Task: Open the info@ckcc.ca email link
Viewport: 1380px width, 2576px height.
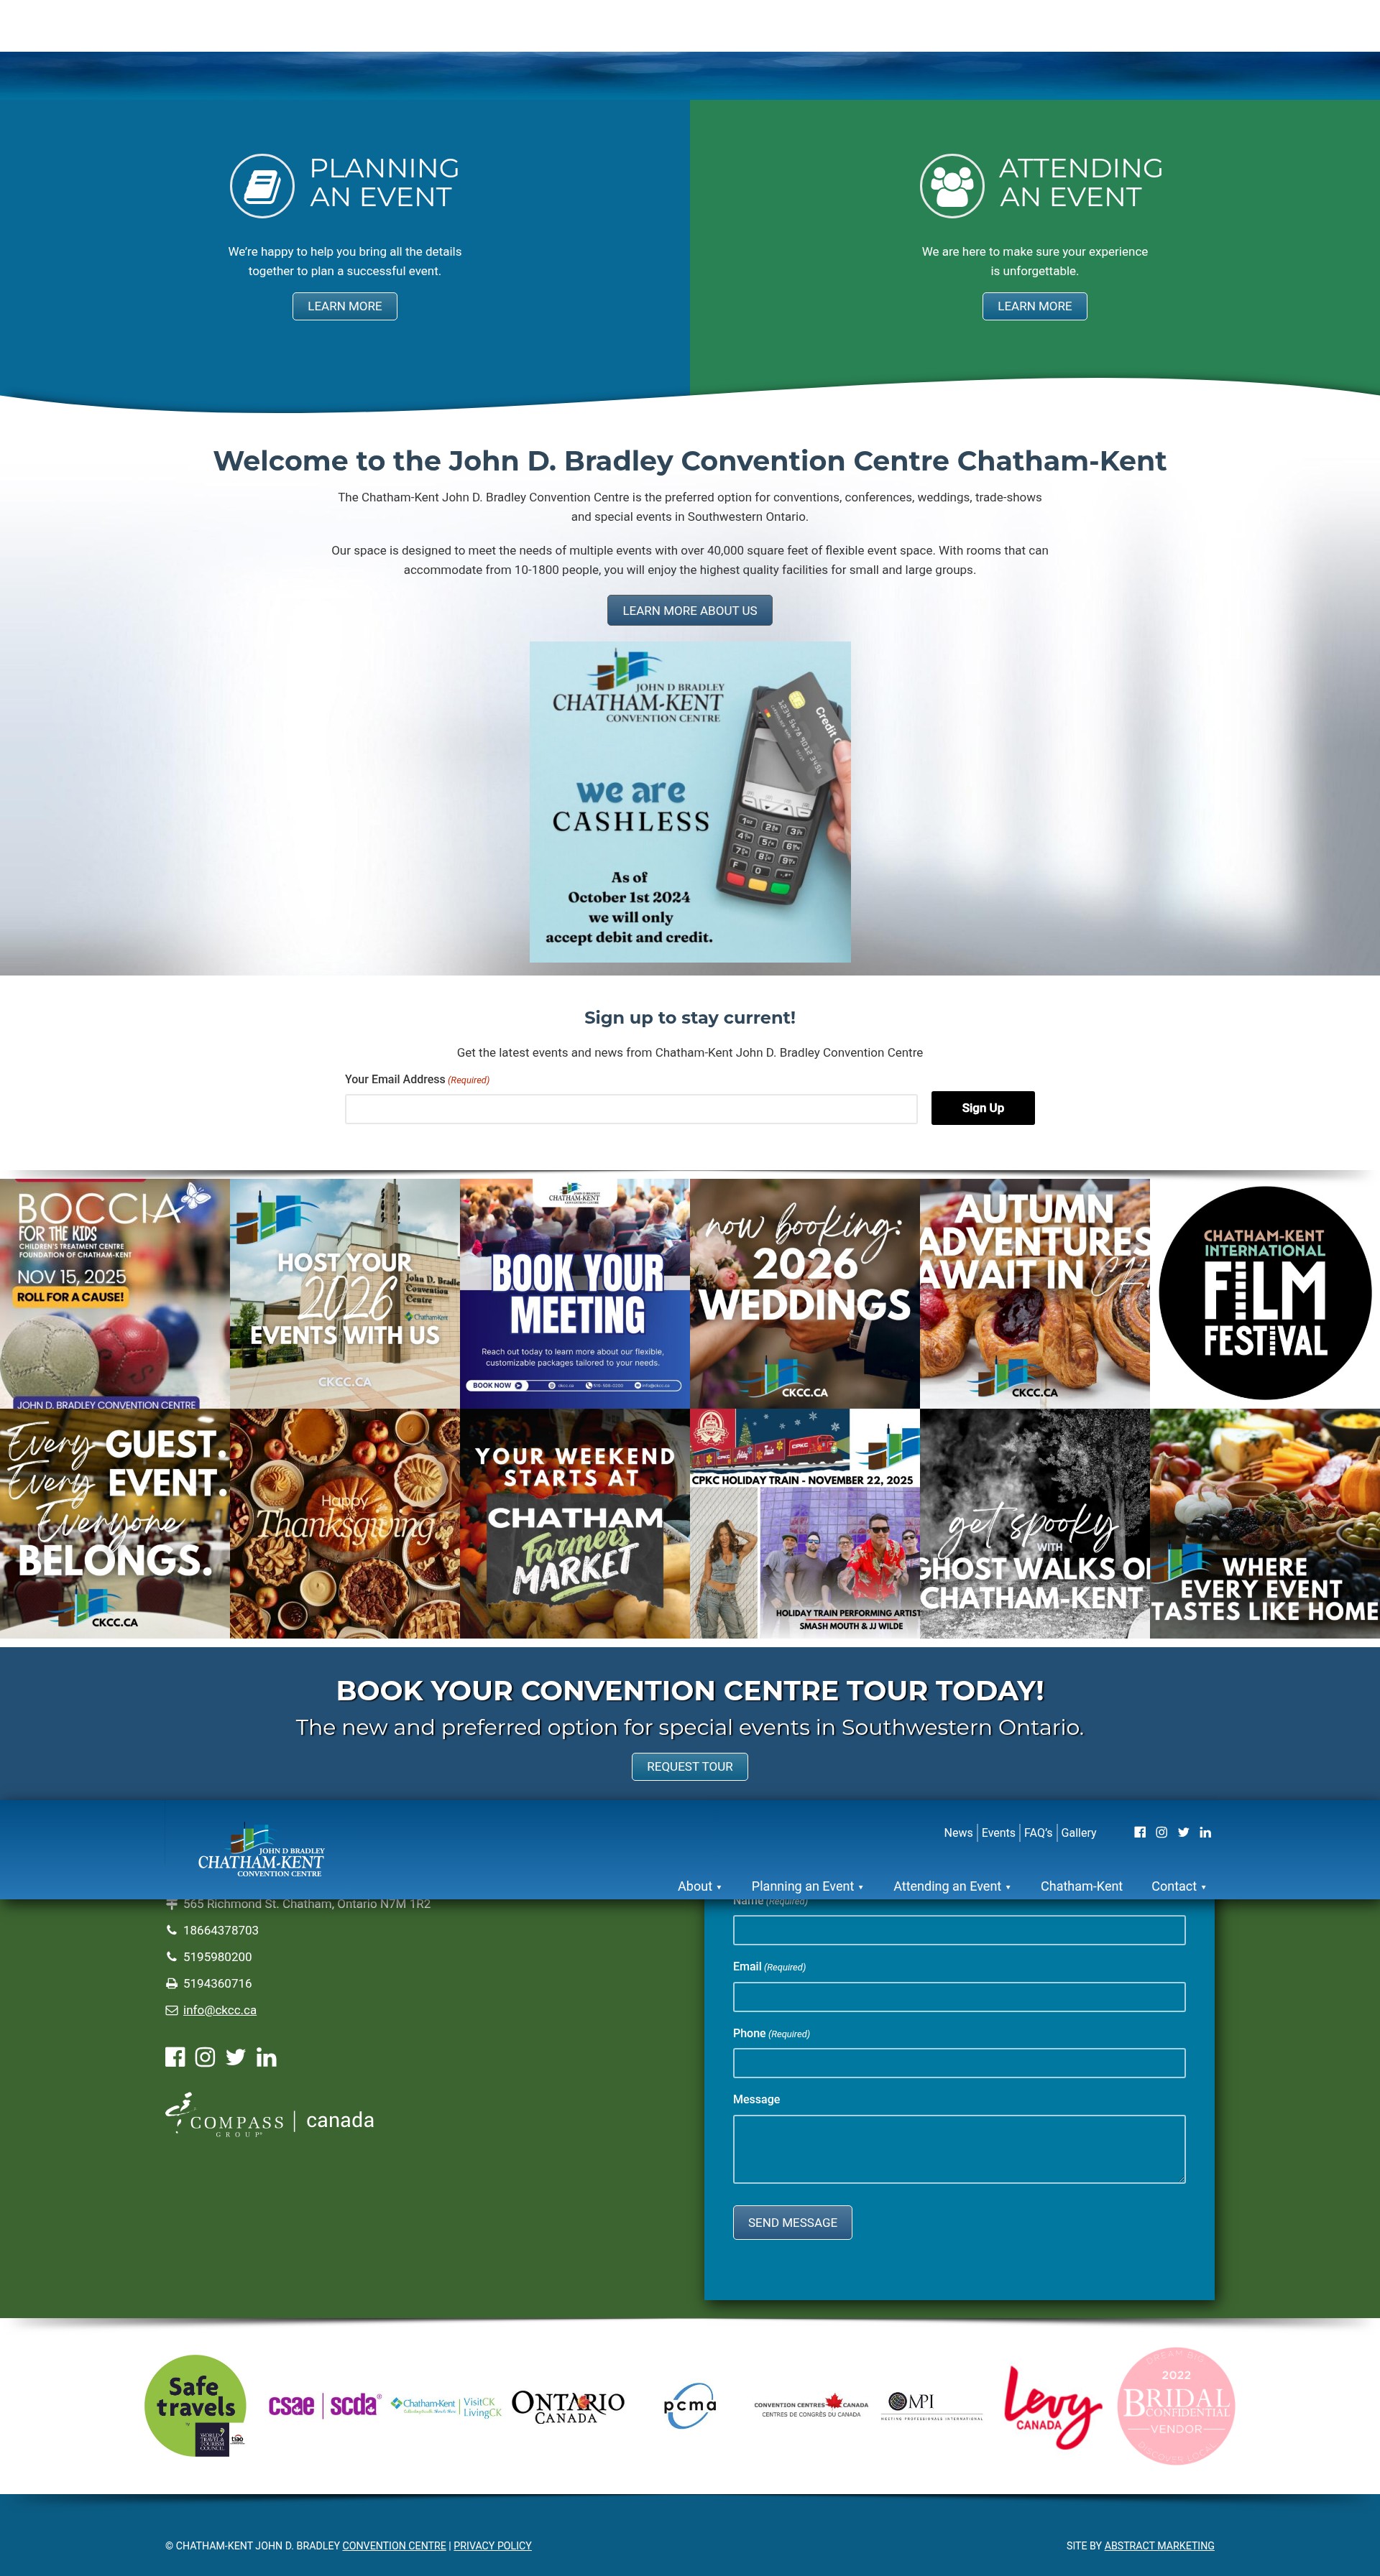Action: (219, 2010)
